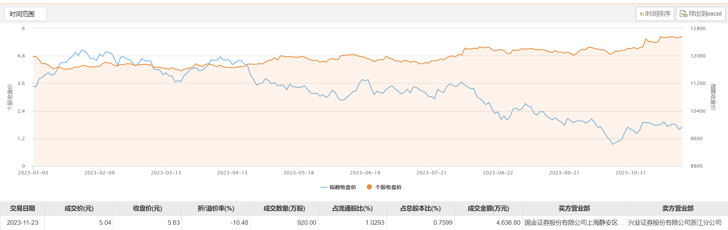Screen dimensions: 728x230
Task: Click the 2023-02-09 x-axis date label
Action: (99, 173)
